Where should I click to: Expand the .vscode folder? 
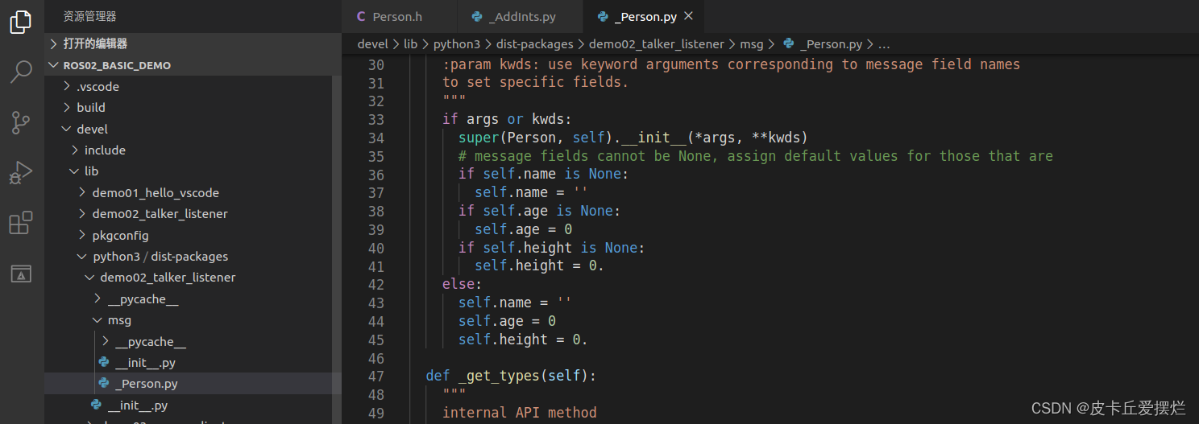pos(188,86)
